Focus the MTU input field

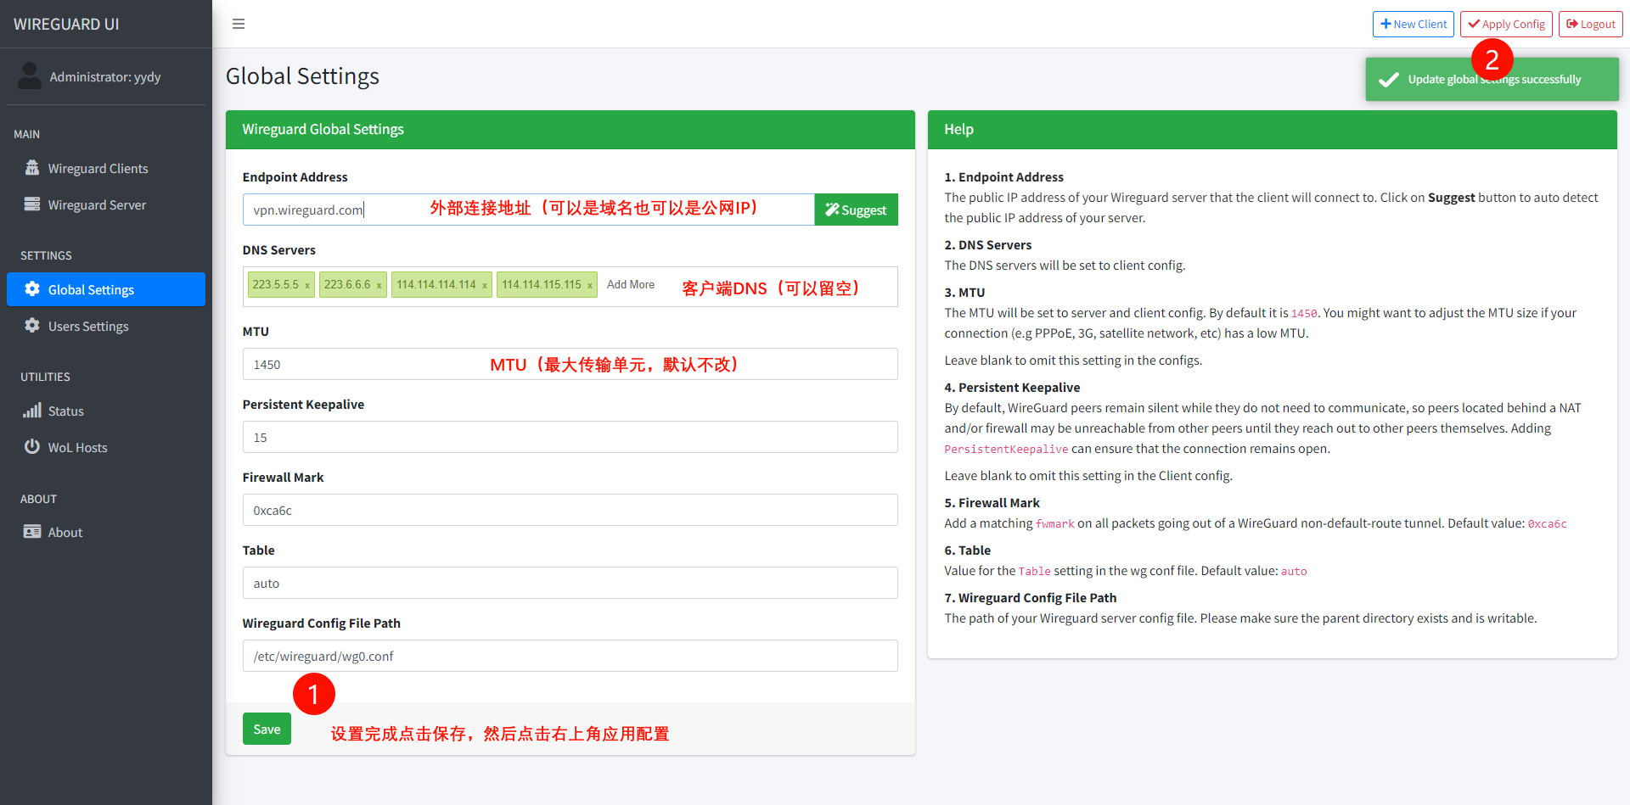coord(570,364)
